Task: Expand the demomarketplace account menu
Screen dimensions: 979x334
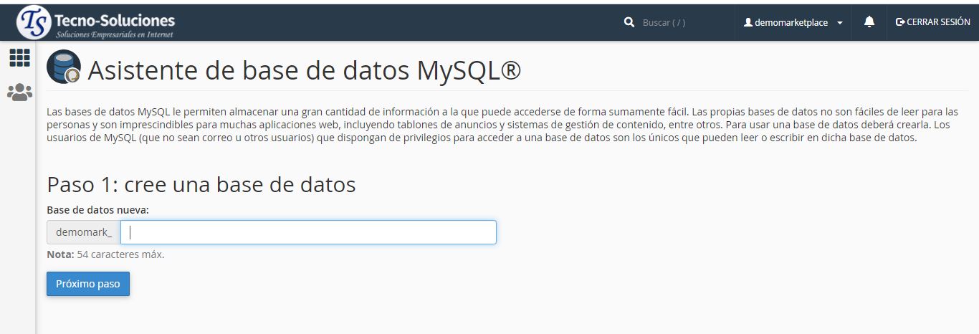Action: tap(791, 23)
